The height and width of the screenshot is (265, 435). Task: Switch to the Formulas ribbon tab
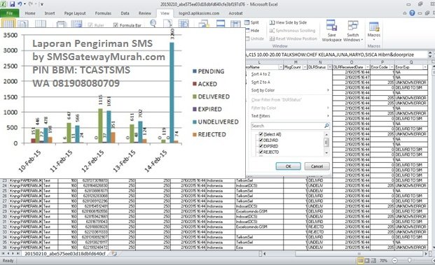(103, 13)
